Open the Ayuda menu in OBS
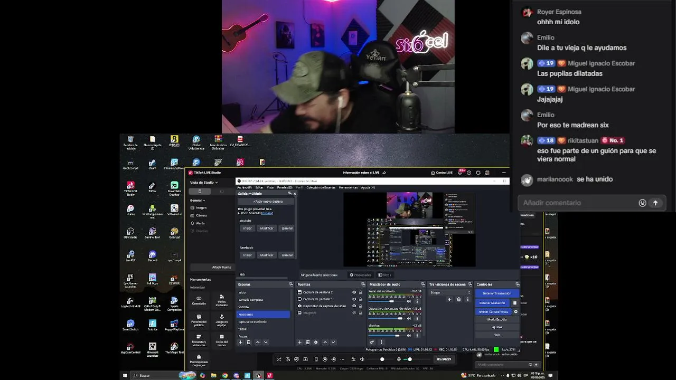Viewport: 676px width, 380px height. pos(368,187)
